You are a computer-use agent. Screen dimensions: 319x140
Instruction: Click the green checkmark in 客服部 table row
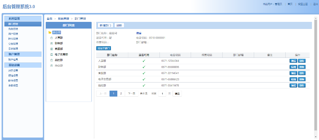(x=144, y=73)
